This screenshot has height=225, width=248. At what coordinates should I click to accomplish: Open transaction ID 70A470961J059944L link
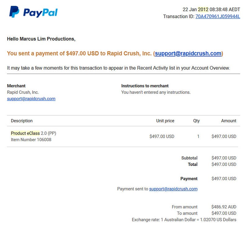(218, 16)
